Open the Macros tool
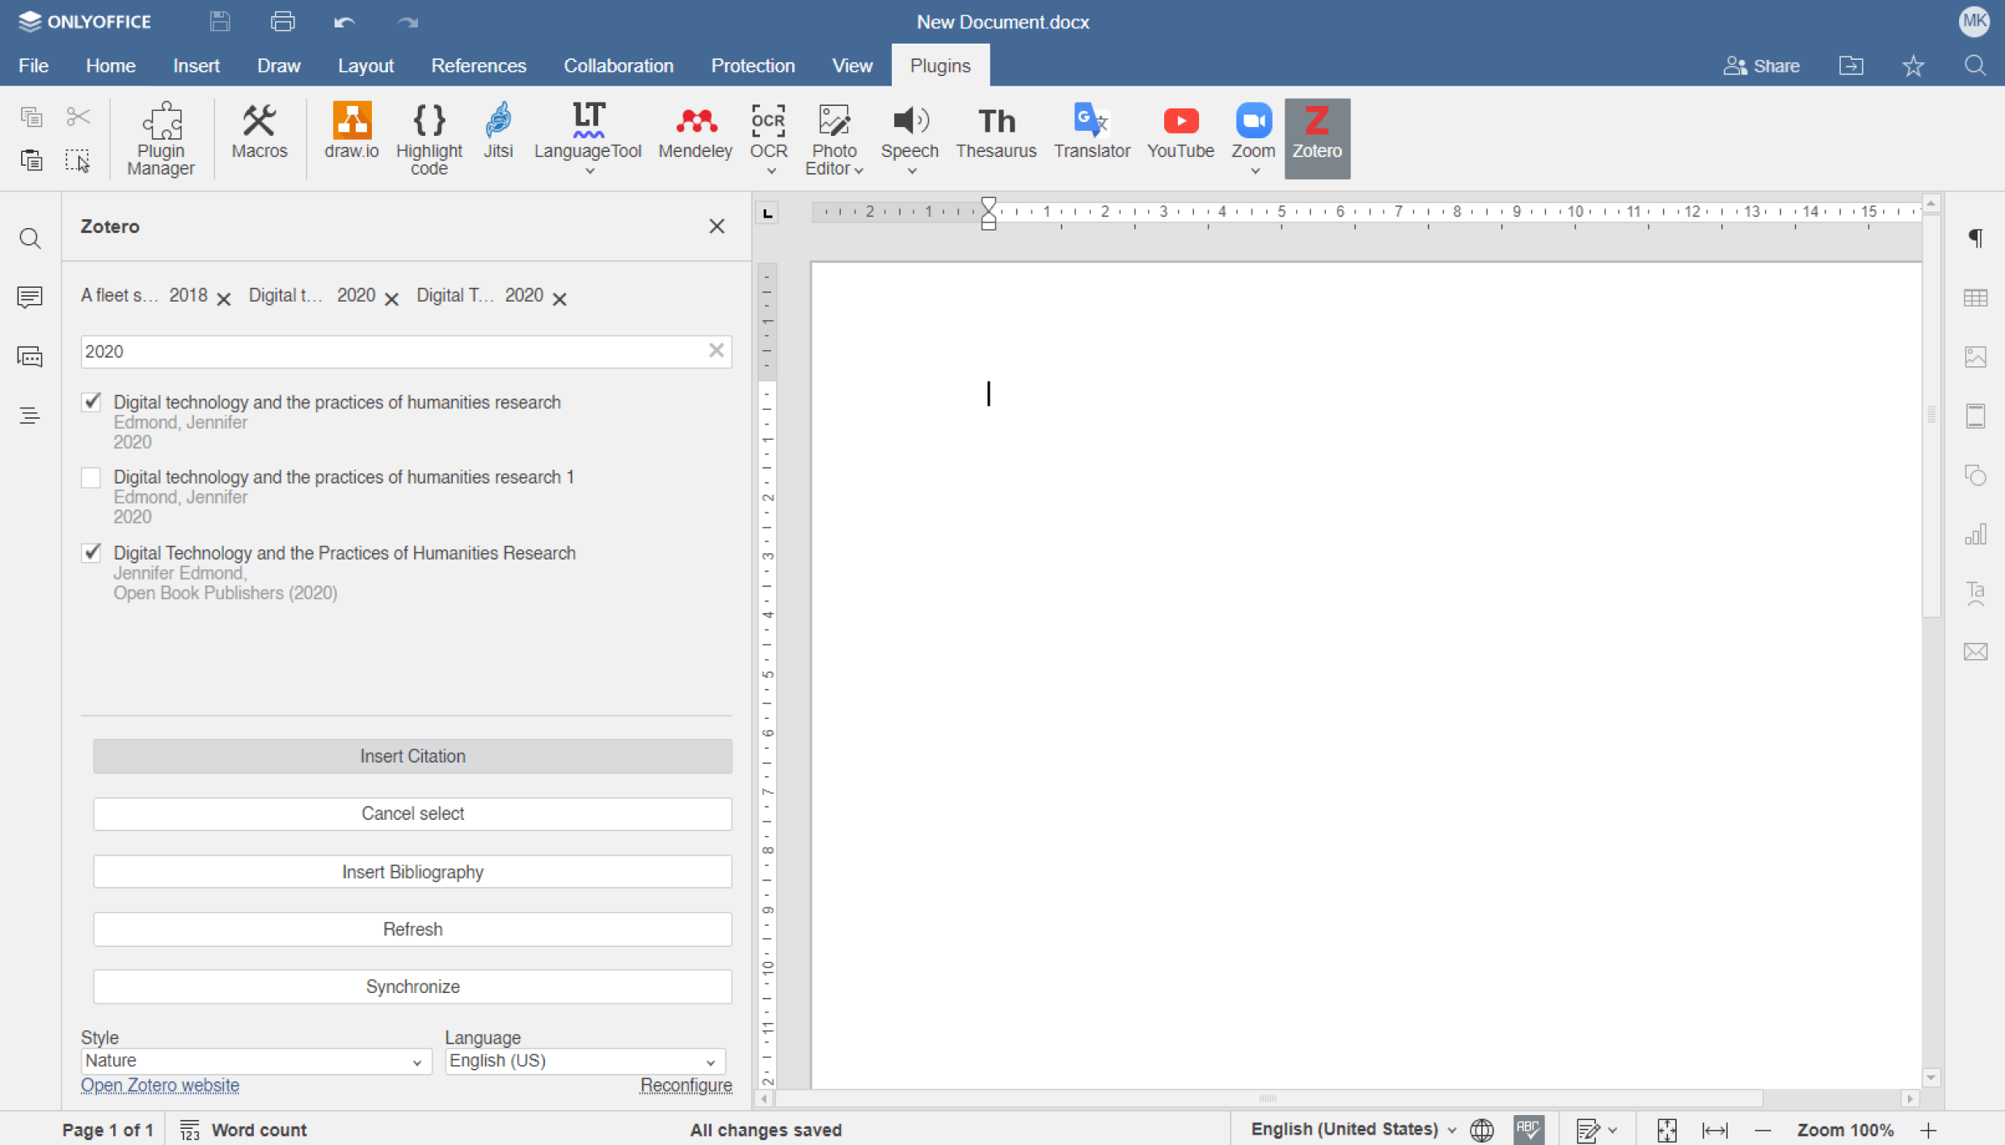2005x1145 pixels. click(x=259, y=131)
